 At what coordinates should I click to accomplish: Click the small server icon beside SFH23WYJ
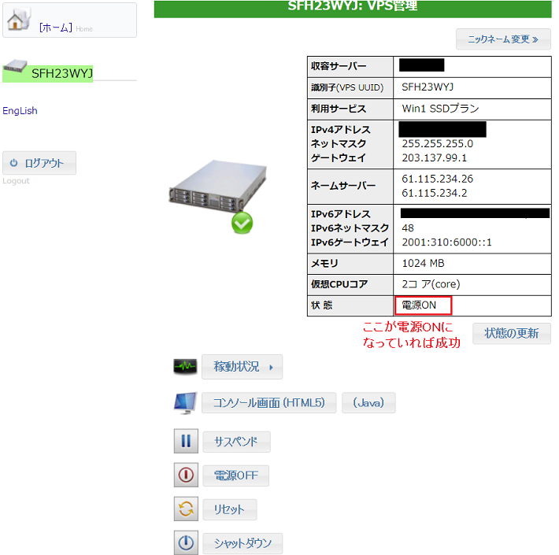click(x=15, y=66)
